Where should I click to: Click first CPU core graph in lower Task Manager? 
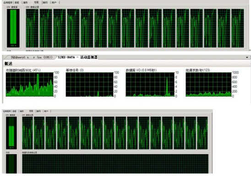tap(27, 133)
